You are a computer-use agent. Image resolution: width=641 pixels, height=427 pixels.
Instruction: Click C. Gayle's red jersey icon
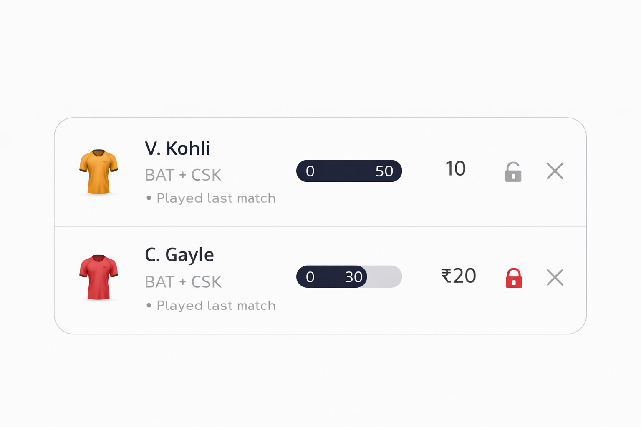(98, 277)
